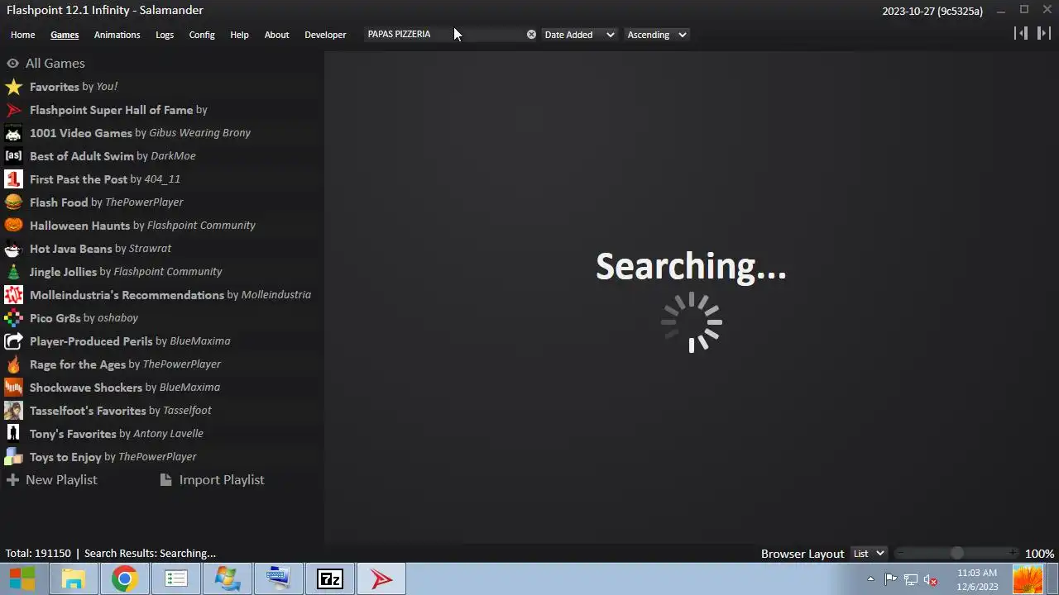Click the Toys to Enjoy blocks icon
Viewport: 1059px width, 595px height.
pos(13,457)
